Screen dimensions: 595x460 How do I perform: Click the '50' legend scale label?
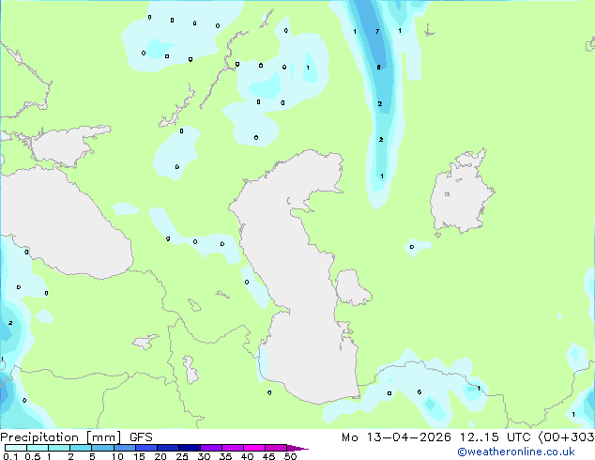(290, 456)
